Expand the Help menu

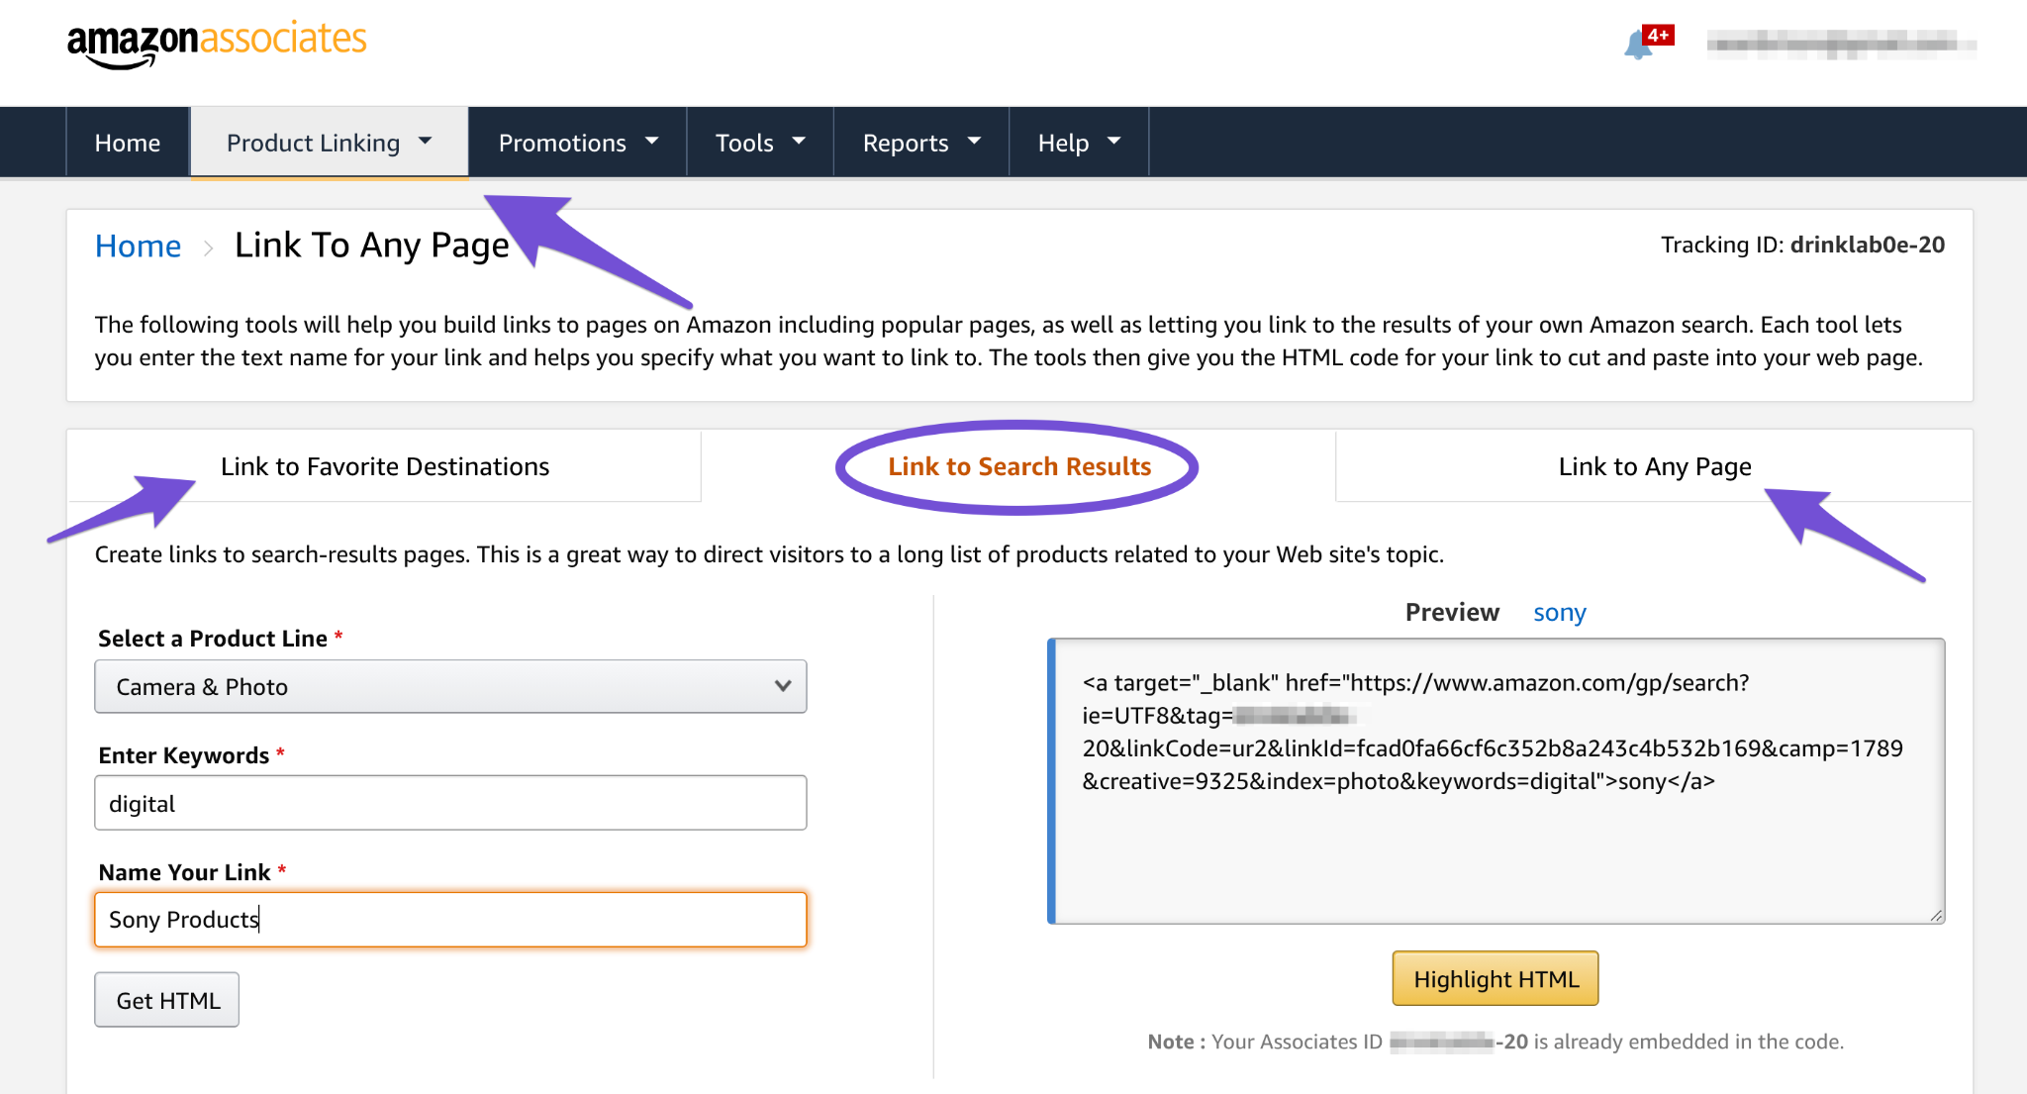1079,143
